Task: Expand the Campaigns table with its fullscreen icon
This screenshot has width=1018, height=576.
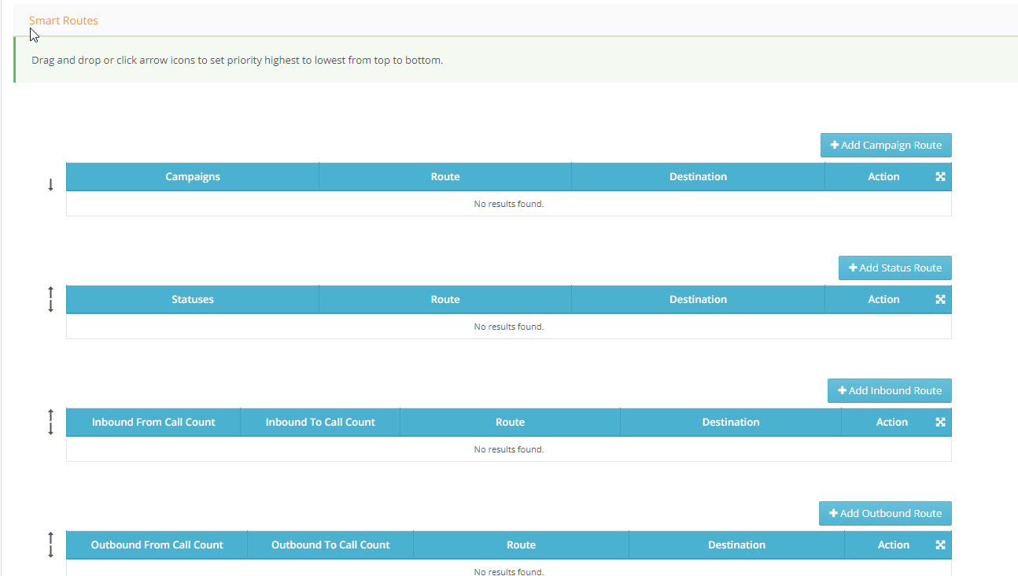Action: click(940, 176)
